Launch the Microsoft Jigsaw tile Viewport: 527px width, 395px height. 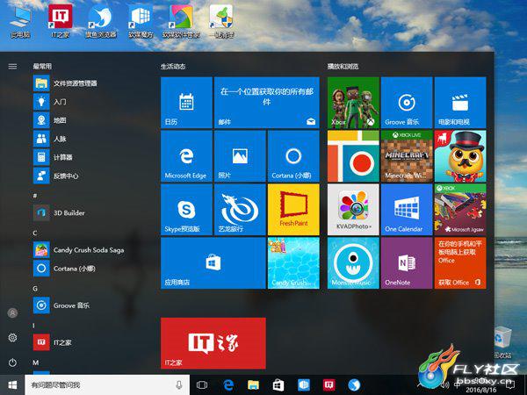[x=460, y=210]
